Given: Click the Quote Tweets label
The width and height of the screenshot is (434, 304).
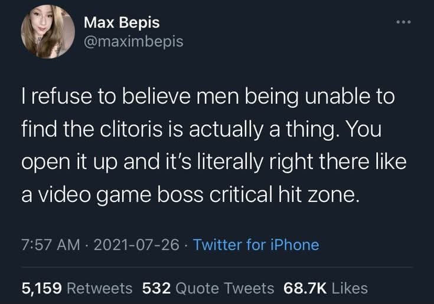Looking at the screenshot, I should click(x=225, y=288).
